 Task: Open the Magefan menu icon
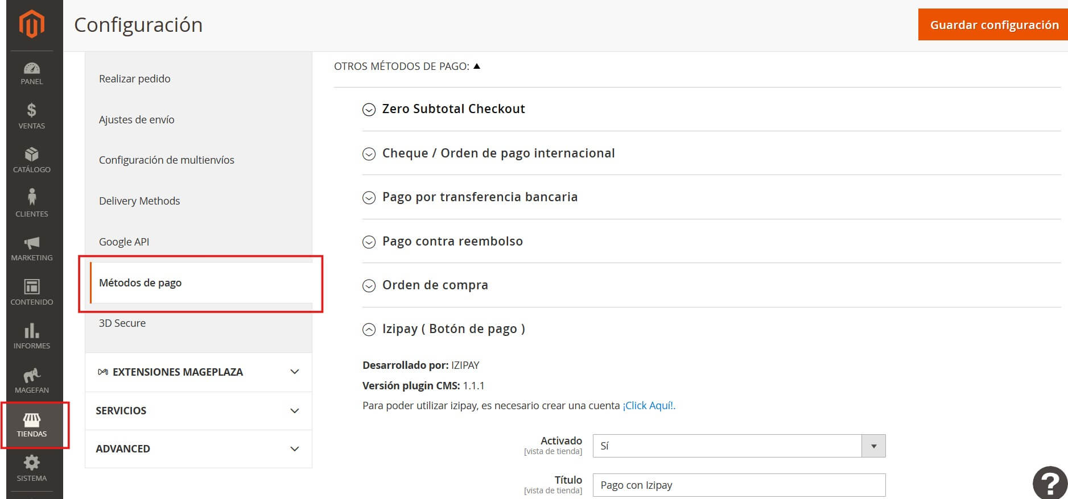click(x=32, y=380)
